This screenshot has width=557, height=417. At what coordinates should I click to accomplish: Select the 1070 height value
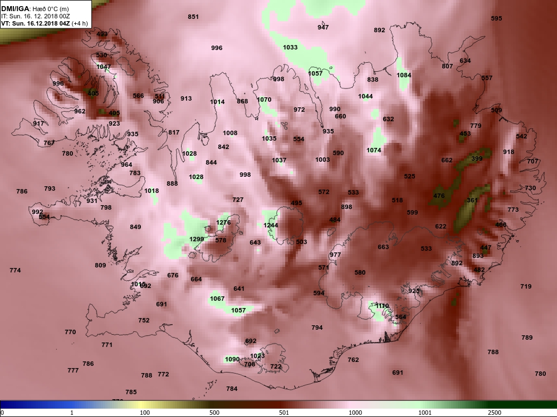(x=264, y=100)
